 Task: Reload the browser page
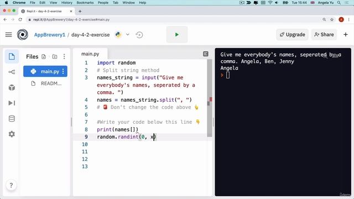20,20
